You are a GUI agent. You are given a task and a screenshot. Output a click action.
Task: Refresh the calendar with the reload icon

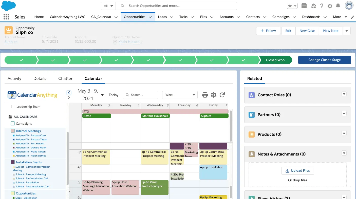click(x=222, y=95)
